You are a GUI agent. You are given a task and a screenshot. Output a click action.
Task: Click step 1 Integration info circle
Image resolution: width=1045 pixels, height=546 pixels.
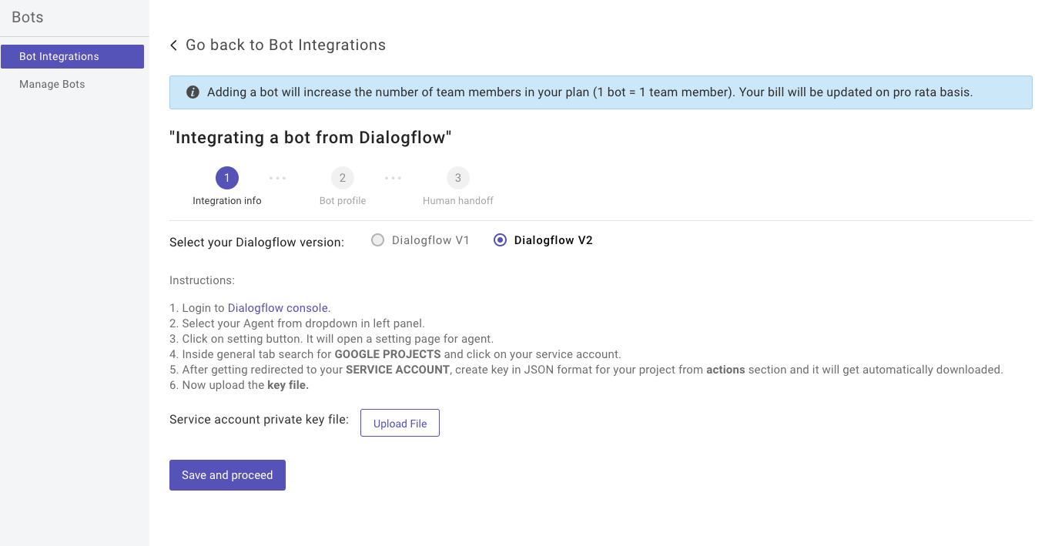click(227, 178)
